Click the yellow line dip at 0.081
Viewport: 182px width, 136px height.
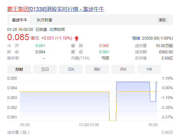[113, 121]
